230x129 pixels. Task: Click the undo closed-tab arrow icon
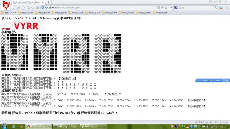point(28,8)
